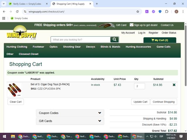Bookmark this page with the star icon
This screenshot has width=187, height=140.
point(138,12)
